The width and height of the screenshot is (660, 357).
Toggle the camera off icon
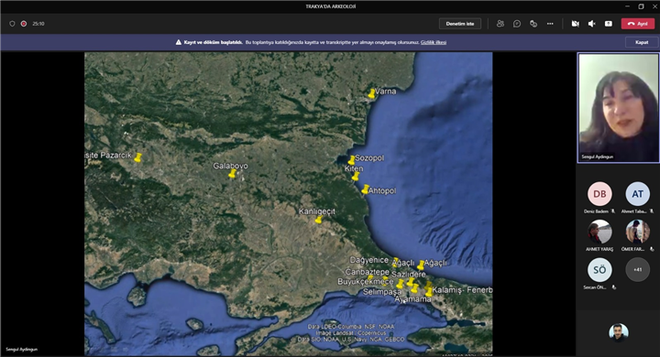[575, 24]
